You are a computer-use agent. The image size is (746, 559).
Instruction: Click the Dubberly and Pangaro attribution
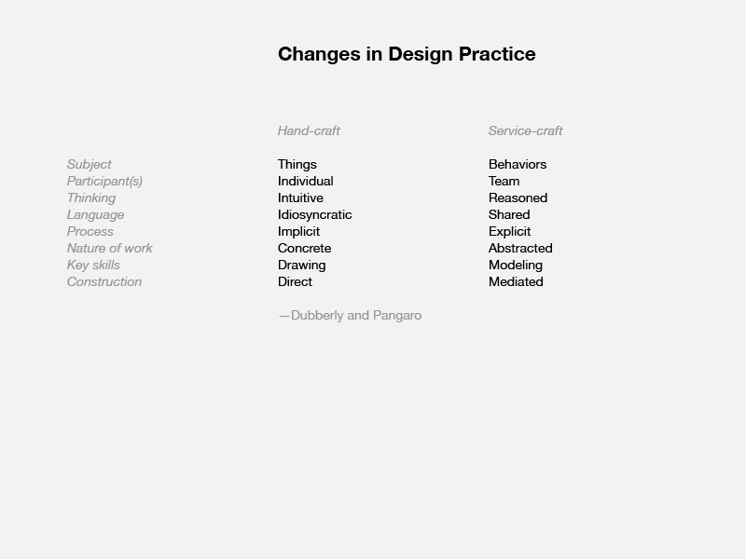point(351,316)
